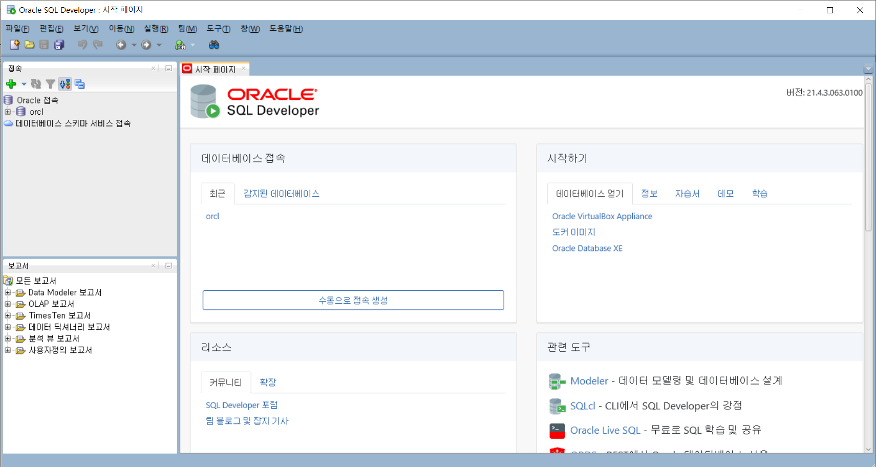Screen dimensions: 876x467
Task: Expand 분석 뷰 보고서 folder
Action: point(8,338)
